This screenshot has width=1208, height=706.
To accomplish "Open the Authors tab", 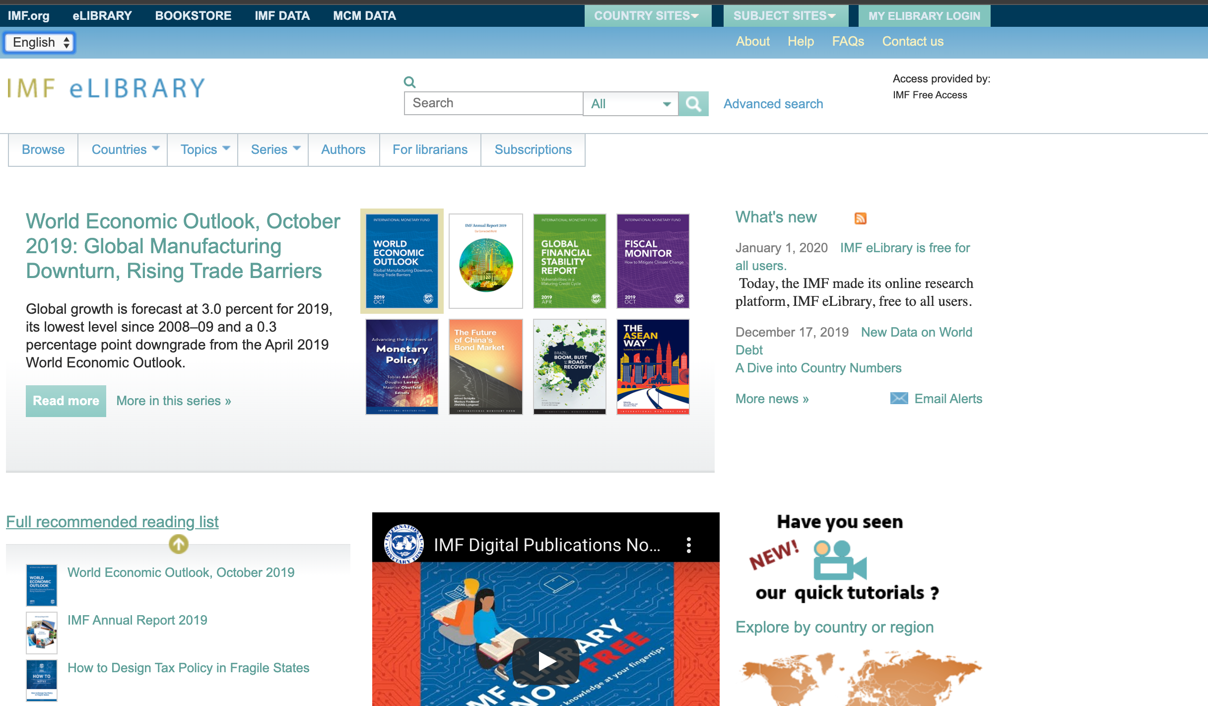I will coord(343,149).
